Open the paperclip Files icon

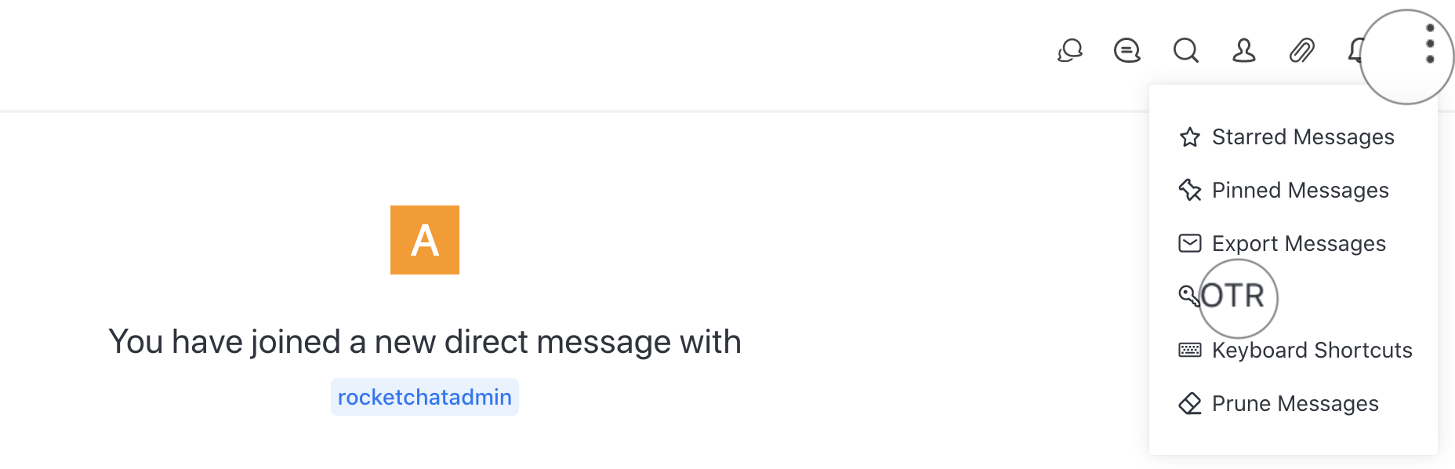point(1301,51)
